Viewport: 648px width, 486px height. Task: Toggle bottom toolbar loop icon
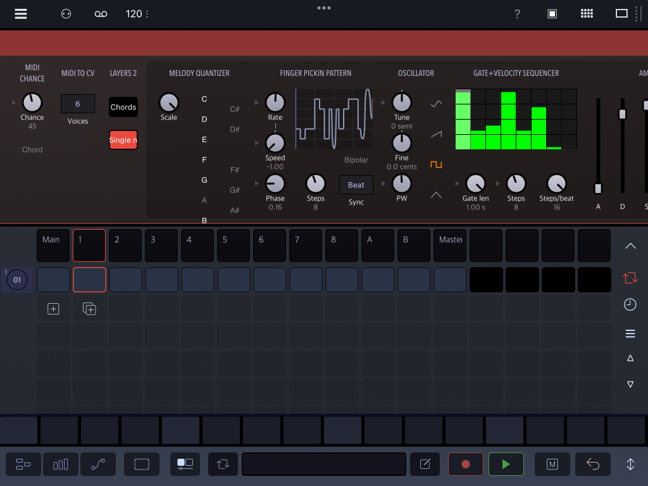(223, 464)
